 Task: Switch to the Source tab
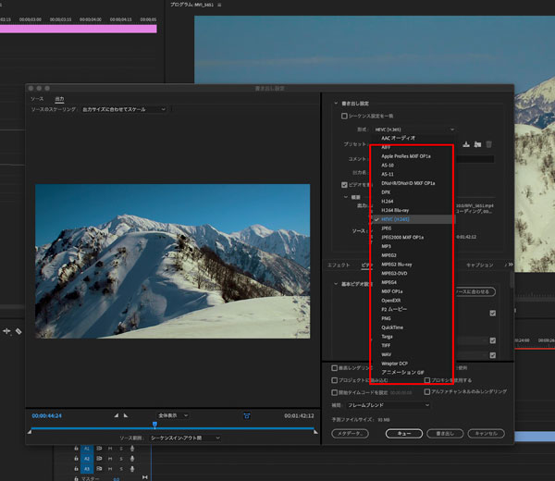[37, 99]
